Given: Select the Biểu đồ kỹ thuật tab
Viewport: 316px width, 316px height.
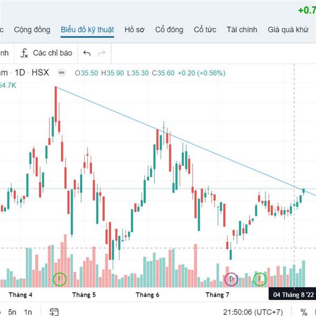Looking at the screenshot, I should tap(87, 29).
